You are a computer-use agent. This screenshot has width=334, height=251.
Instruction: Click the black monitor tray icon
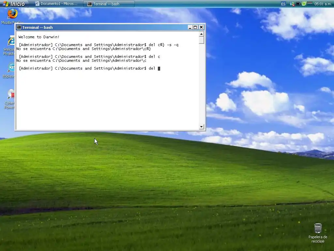pos(298,4)
